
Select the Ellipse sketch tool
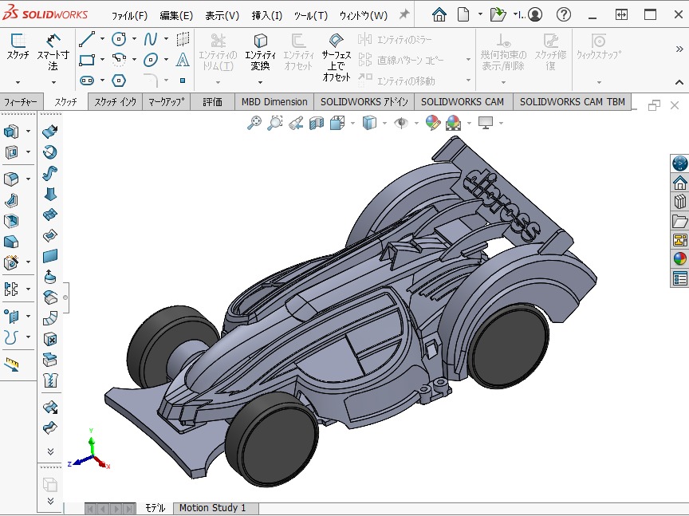tap(150, 59)
